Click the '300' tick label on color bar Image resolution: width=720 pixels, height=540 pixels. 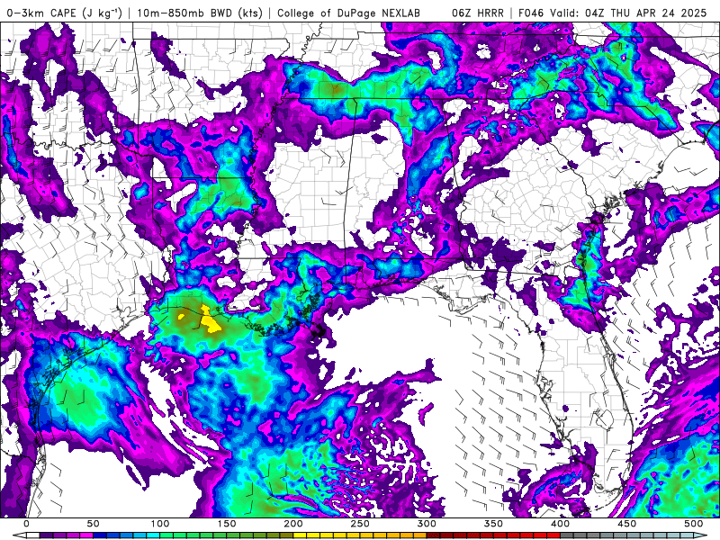coord(427,524)
